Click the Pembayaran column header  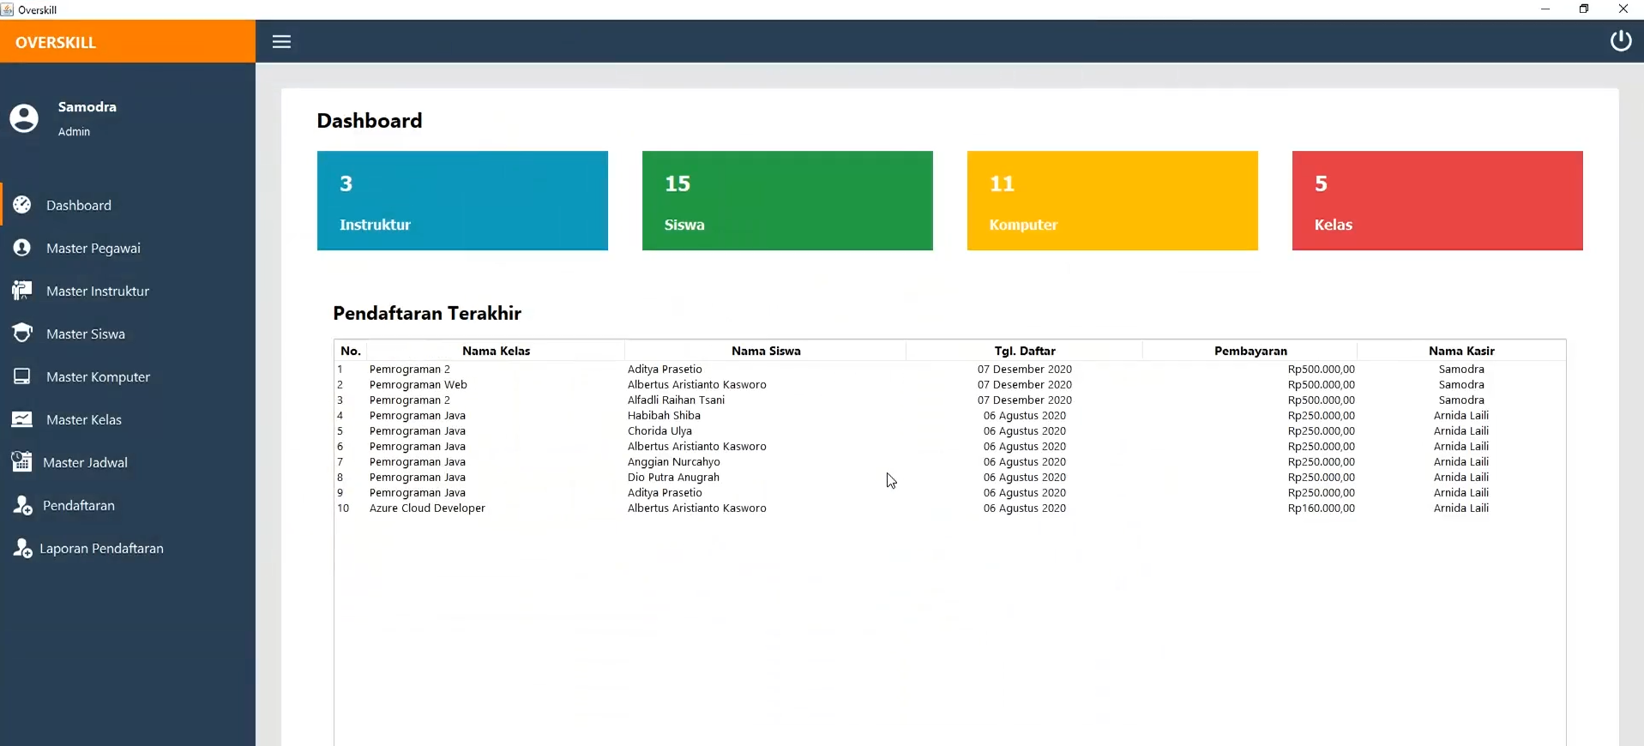(1250, 351)
